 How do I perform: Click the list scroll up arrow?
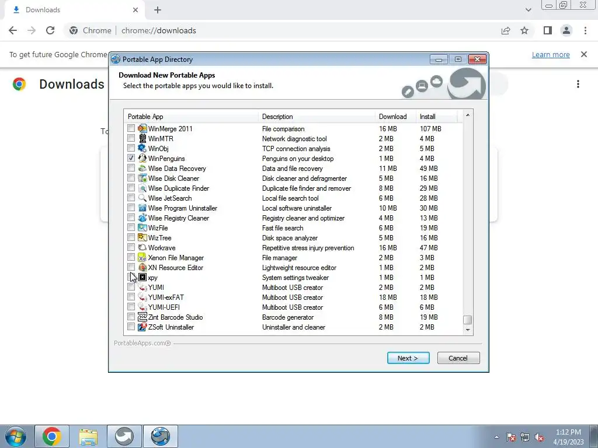coord(468,115)
